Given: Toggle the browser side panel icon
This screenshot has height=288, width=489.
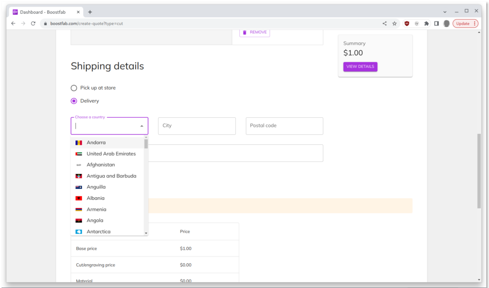Looking at the screenshot, I should pos(436,23).
